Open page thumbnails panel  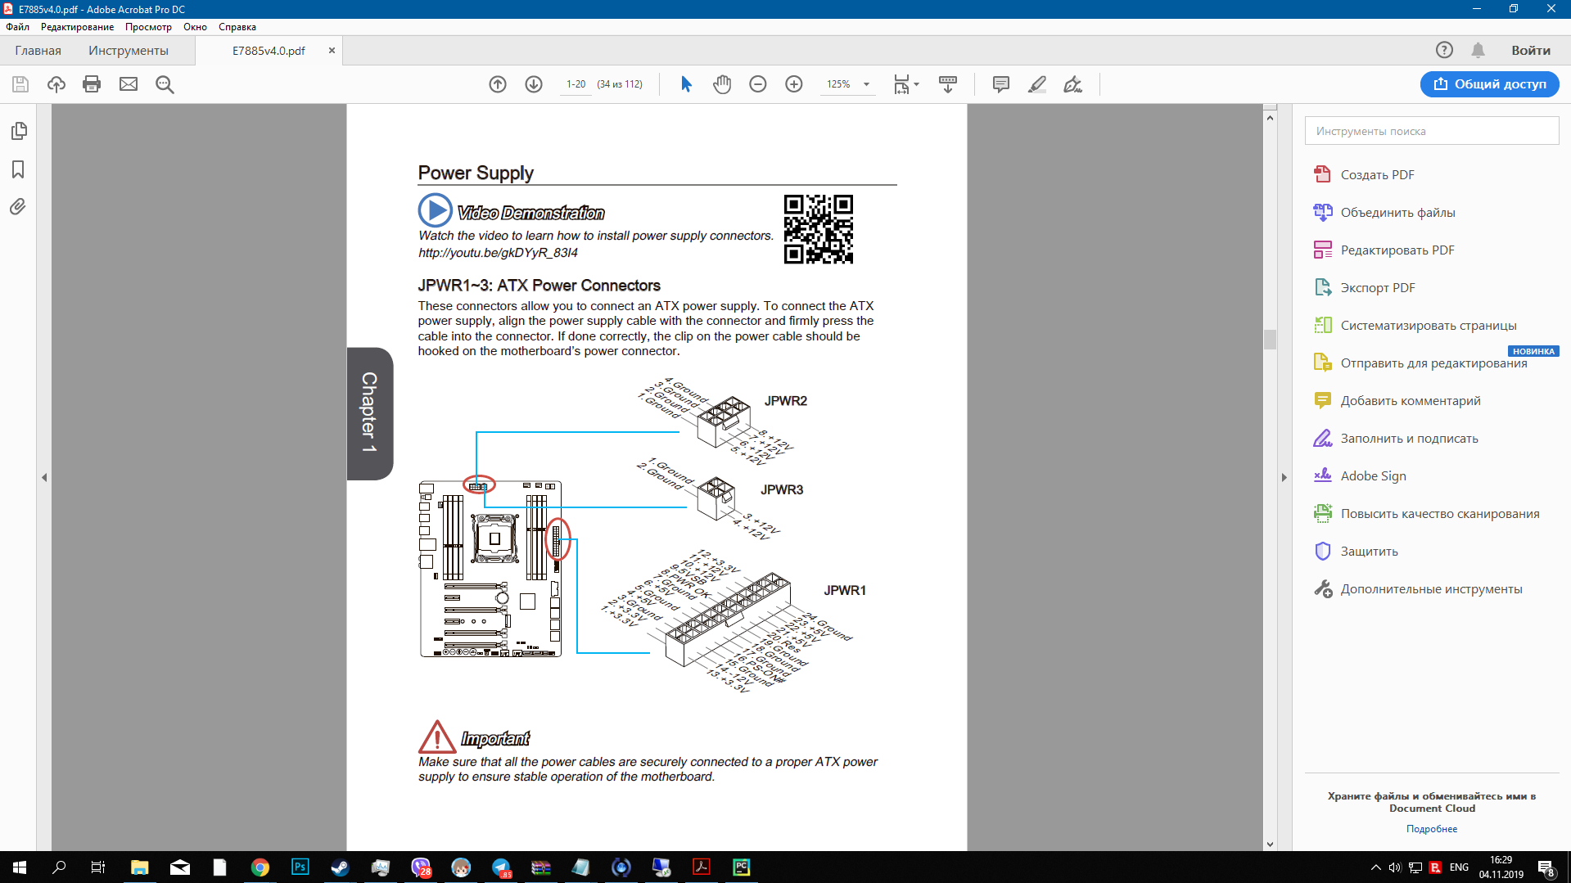click(19, 131)
